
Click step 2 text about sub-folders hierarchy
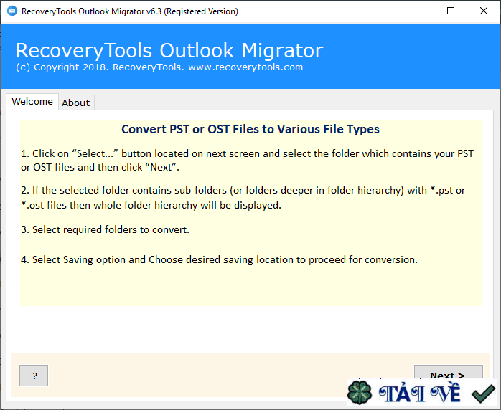click(x=243, y=198)
